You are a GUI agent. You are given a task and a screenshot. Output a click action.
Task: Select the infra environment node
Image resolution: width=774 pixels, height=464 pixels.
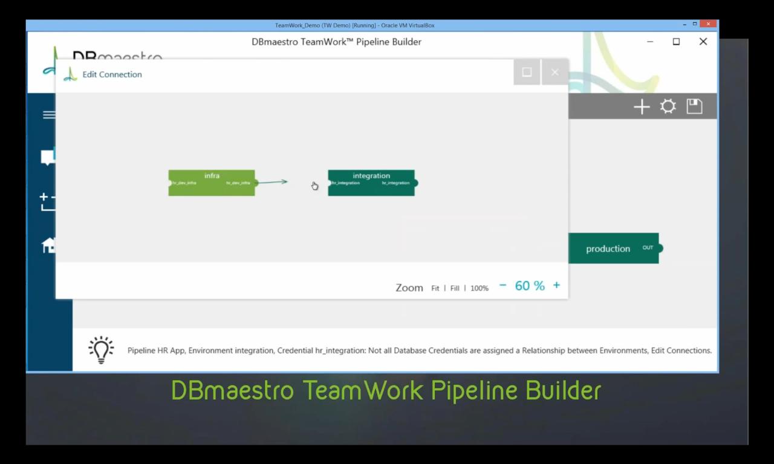click(212, 182)
